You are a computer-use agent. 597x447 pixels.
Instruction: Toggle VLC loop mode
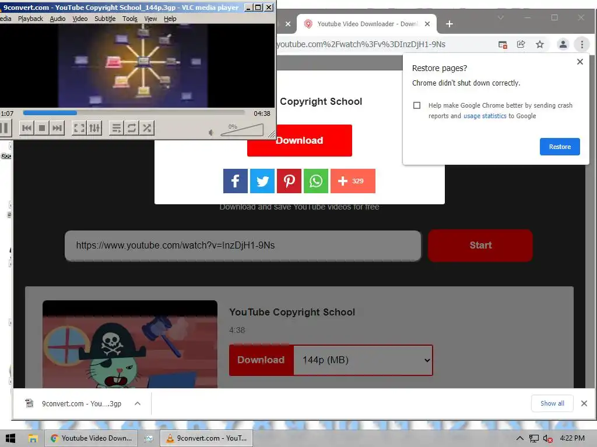point(132,128)
